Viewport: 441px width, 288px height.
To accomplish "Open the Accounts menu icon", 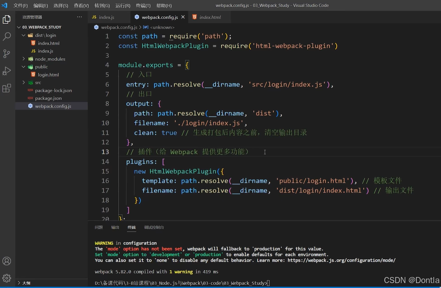I will pos(6,261).
